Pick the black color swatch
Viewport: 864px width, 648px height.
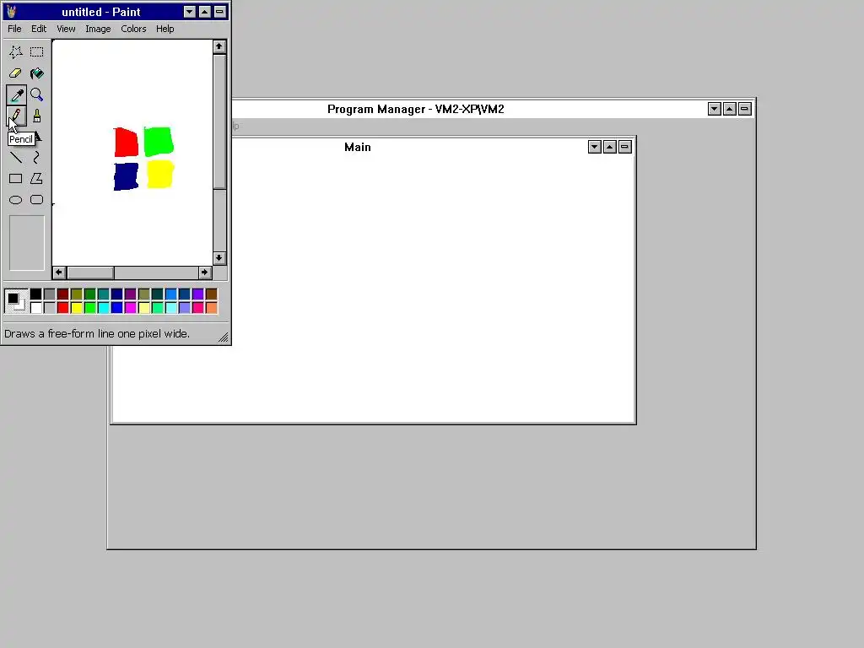coord(35,294)
